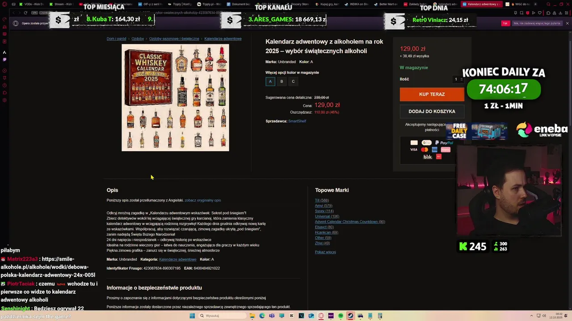Open the SmartShelf seller link

(x=297, y=121)
